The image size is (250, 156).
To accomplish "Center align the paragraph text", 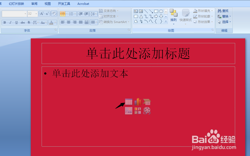I will click(x=69, y=22).
